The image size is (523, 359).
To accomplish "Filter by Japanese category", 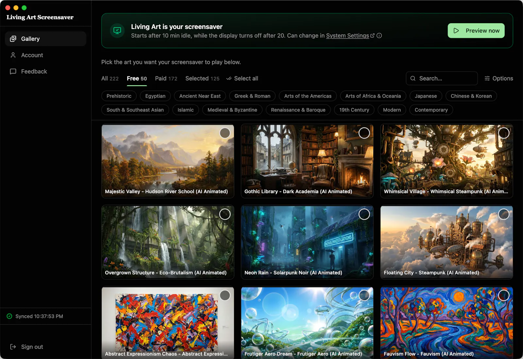I will [x=426, y=96].
